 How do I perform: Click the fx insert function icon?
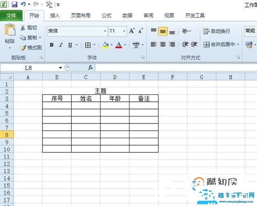pos(90,67)
